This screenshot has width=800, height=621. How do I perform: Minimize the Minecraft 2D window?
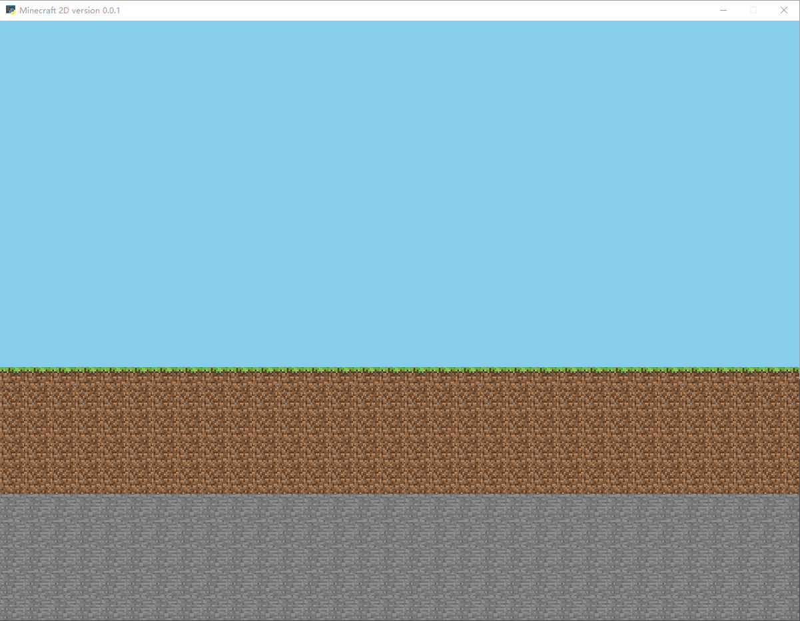(723, 10)
